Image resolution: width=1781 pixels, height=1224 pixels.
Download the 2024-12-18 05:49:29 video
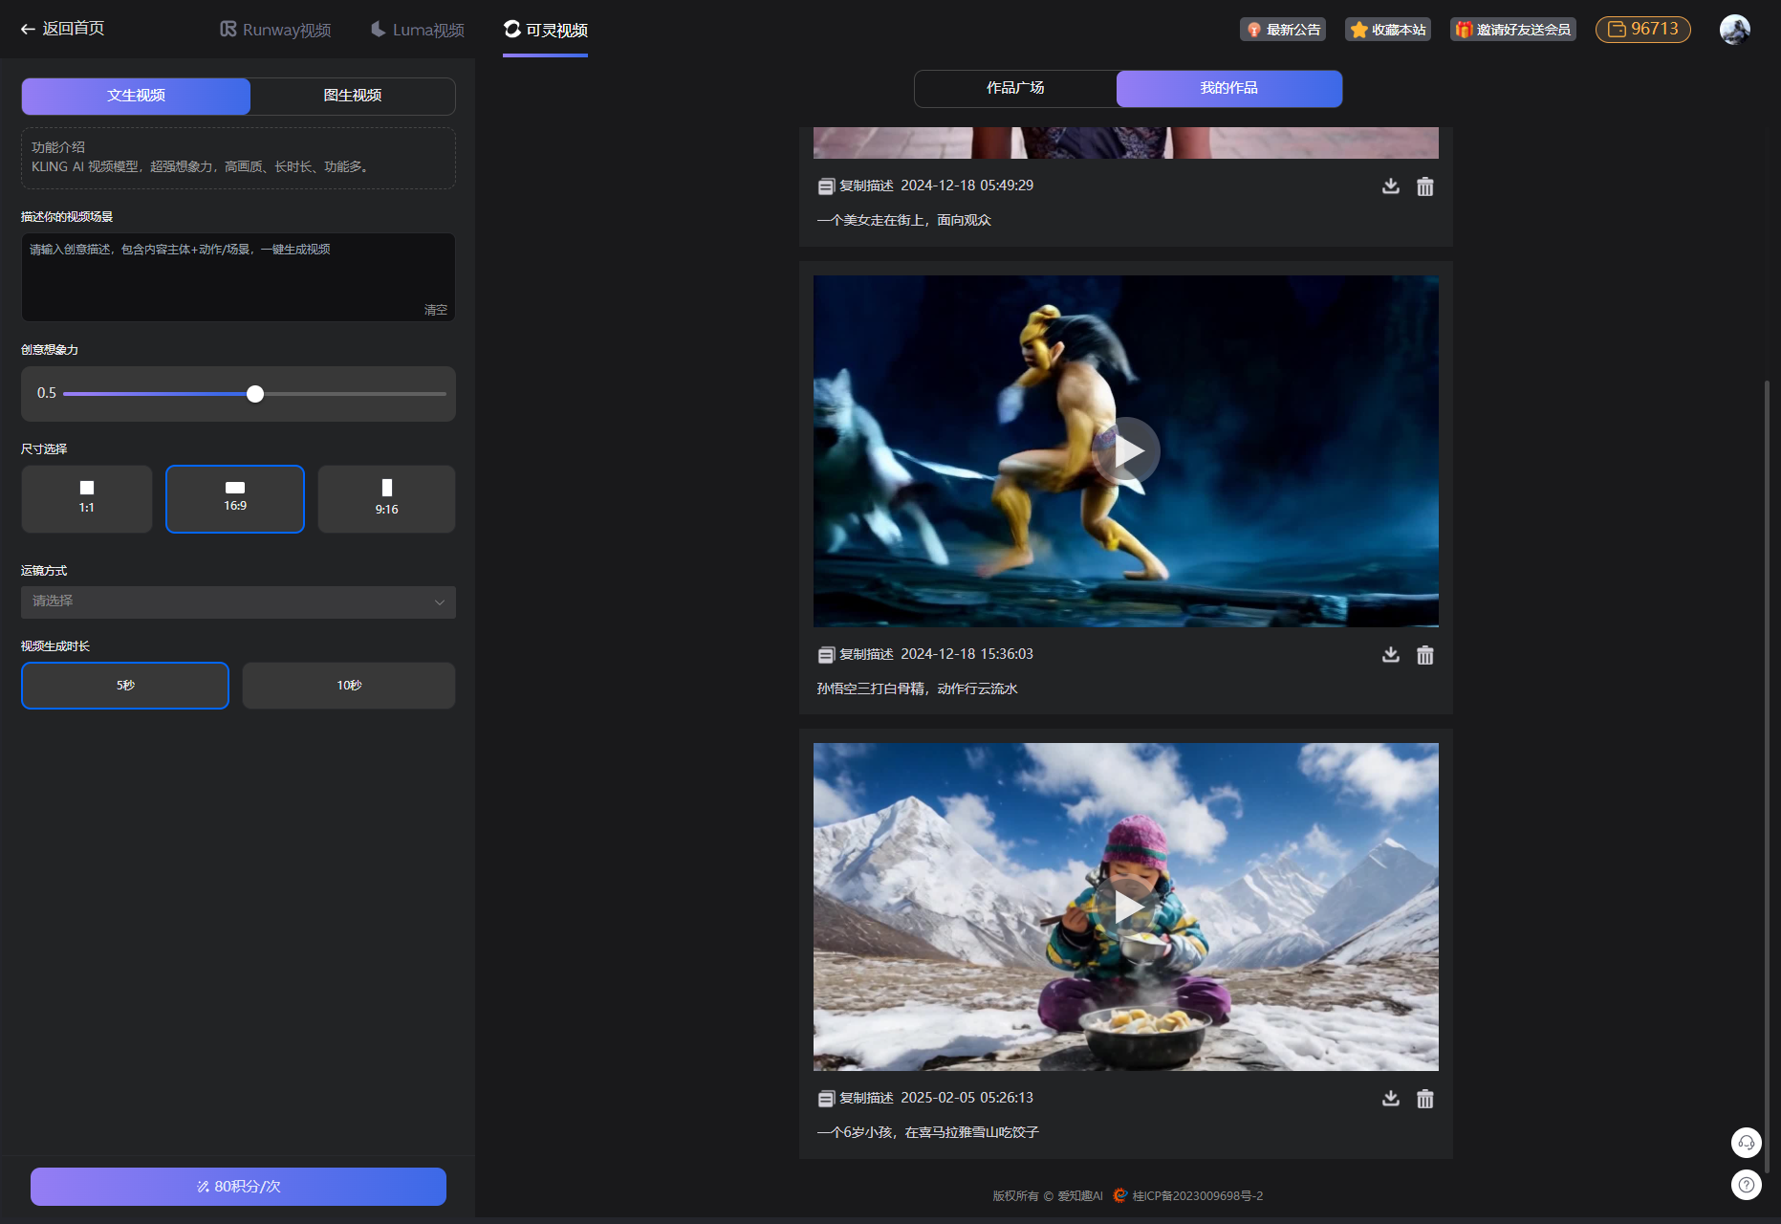(1391, 186)
